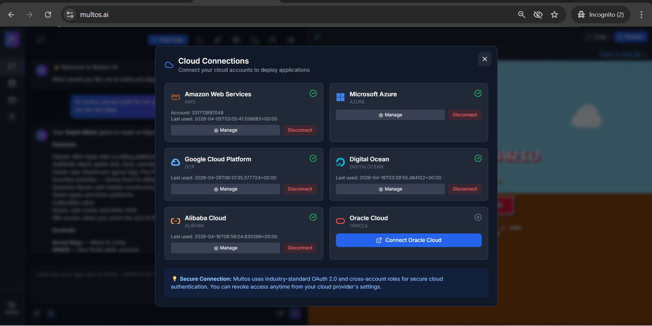
Task: Manage the Microsoft Azure connection
Action: [390, 115]
